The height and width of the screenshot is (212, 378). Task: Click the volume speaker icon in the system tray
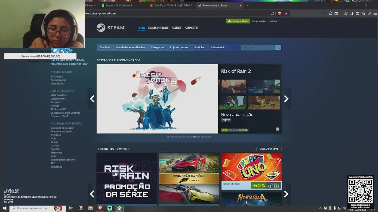click(x=344, y=208)
